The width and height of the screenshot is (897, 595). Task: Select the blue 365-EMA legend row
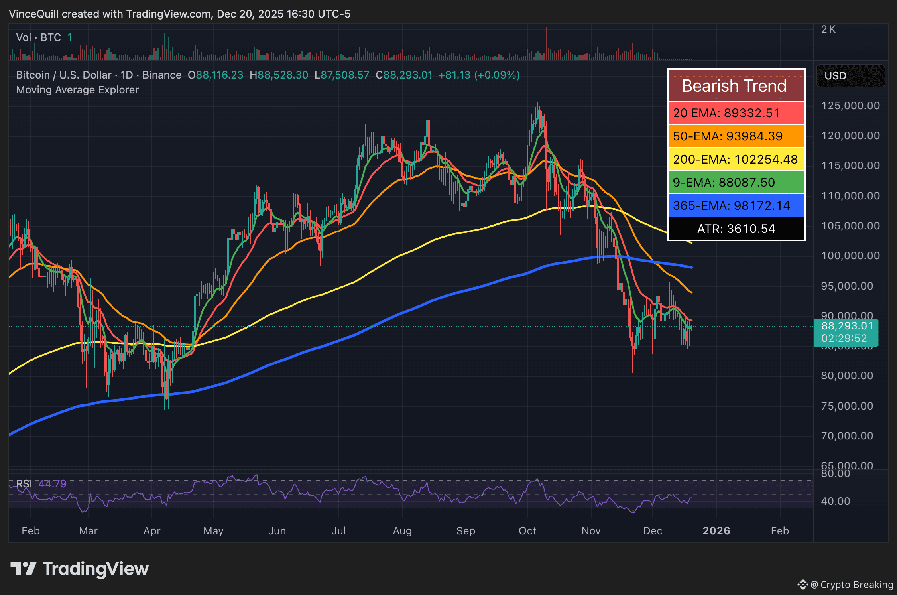coord(736,205)
